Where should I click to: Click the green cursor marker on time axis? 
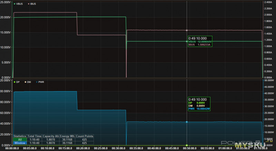coord(187,145)
